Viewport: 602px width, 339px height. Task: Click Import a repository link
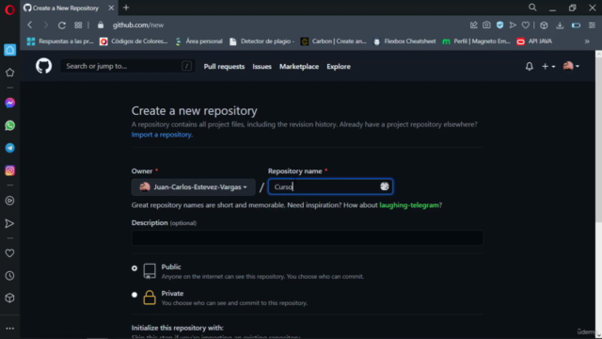click(162, 135)
